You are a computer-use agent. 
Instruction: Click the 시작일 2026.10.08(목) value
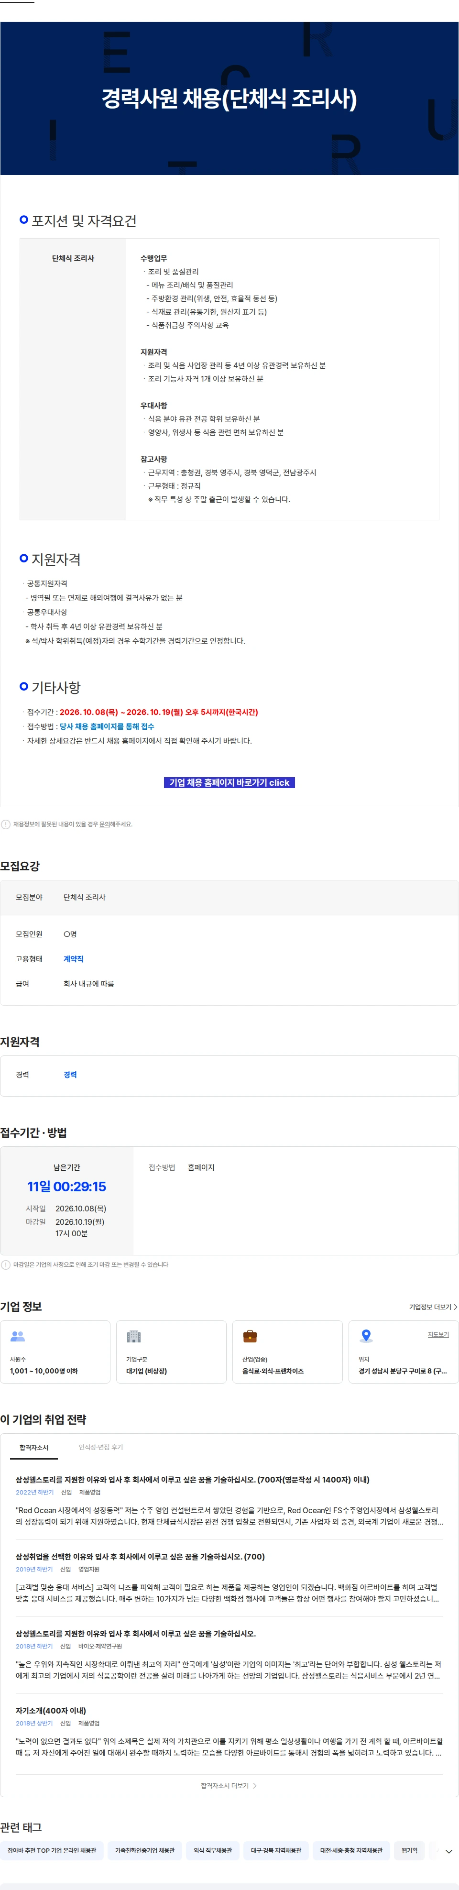tap(81, 1209)
